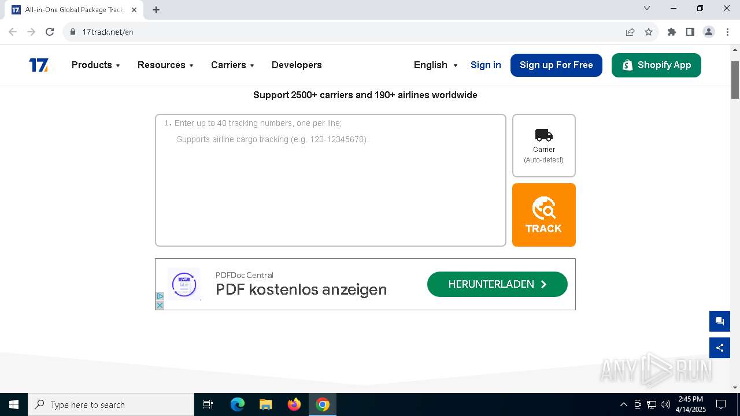Expand the Resources menu

point(165,65)
